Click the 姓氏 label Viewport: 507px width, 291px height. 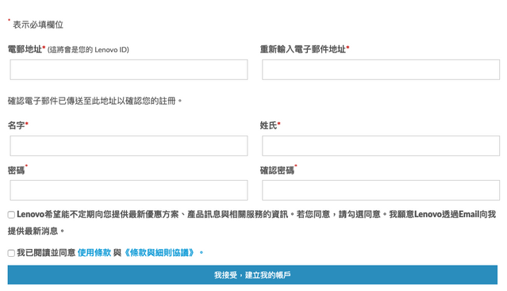pyautogui.click(x=268, y=125)
